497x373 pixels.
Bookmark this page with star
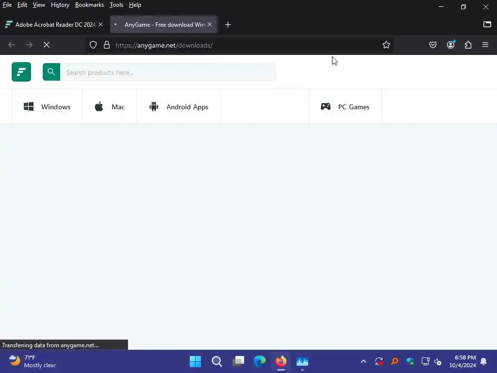click(x=386, y=45)
